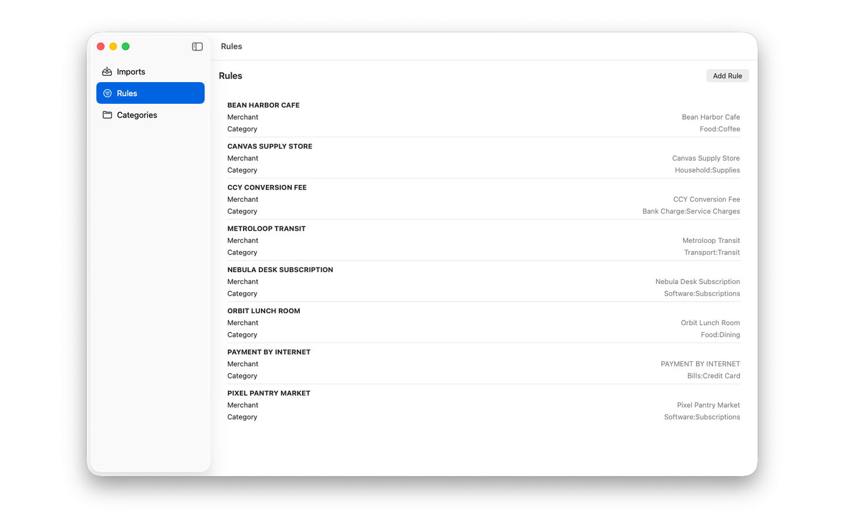845x528 pixels.
Task: Click Merchant label in CCY Conversion Fee rule
Action: (x=243, y=199)
